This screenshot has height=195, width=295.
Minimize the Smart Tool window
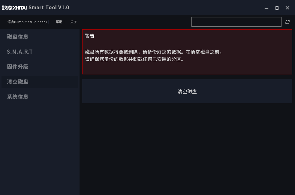click(266, 8)
